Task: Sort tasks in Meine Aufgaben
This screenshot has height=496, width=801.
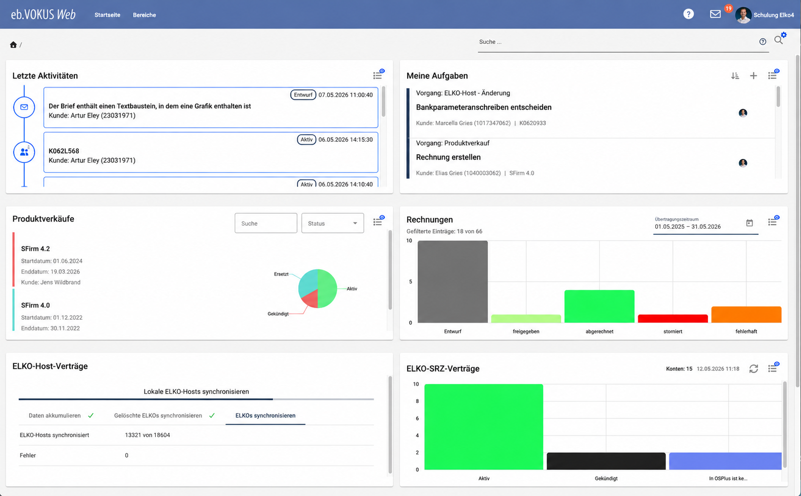Action: pos(735,76)
